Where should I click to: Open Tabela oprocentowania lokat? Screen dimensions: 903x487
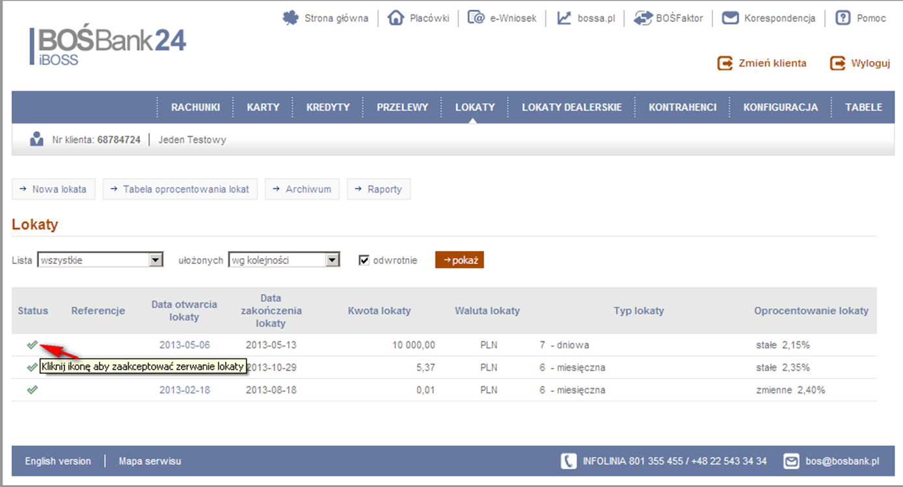[x=180, y=189]
